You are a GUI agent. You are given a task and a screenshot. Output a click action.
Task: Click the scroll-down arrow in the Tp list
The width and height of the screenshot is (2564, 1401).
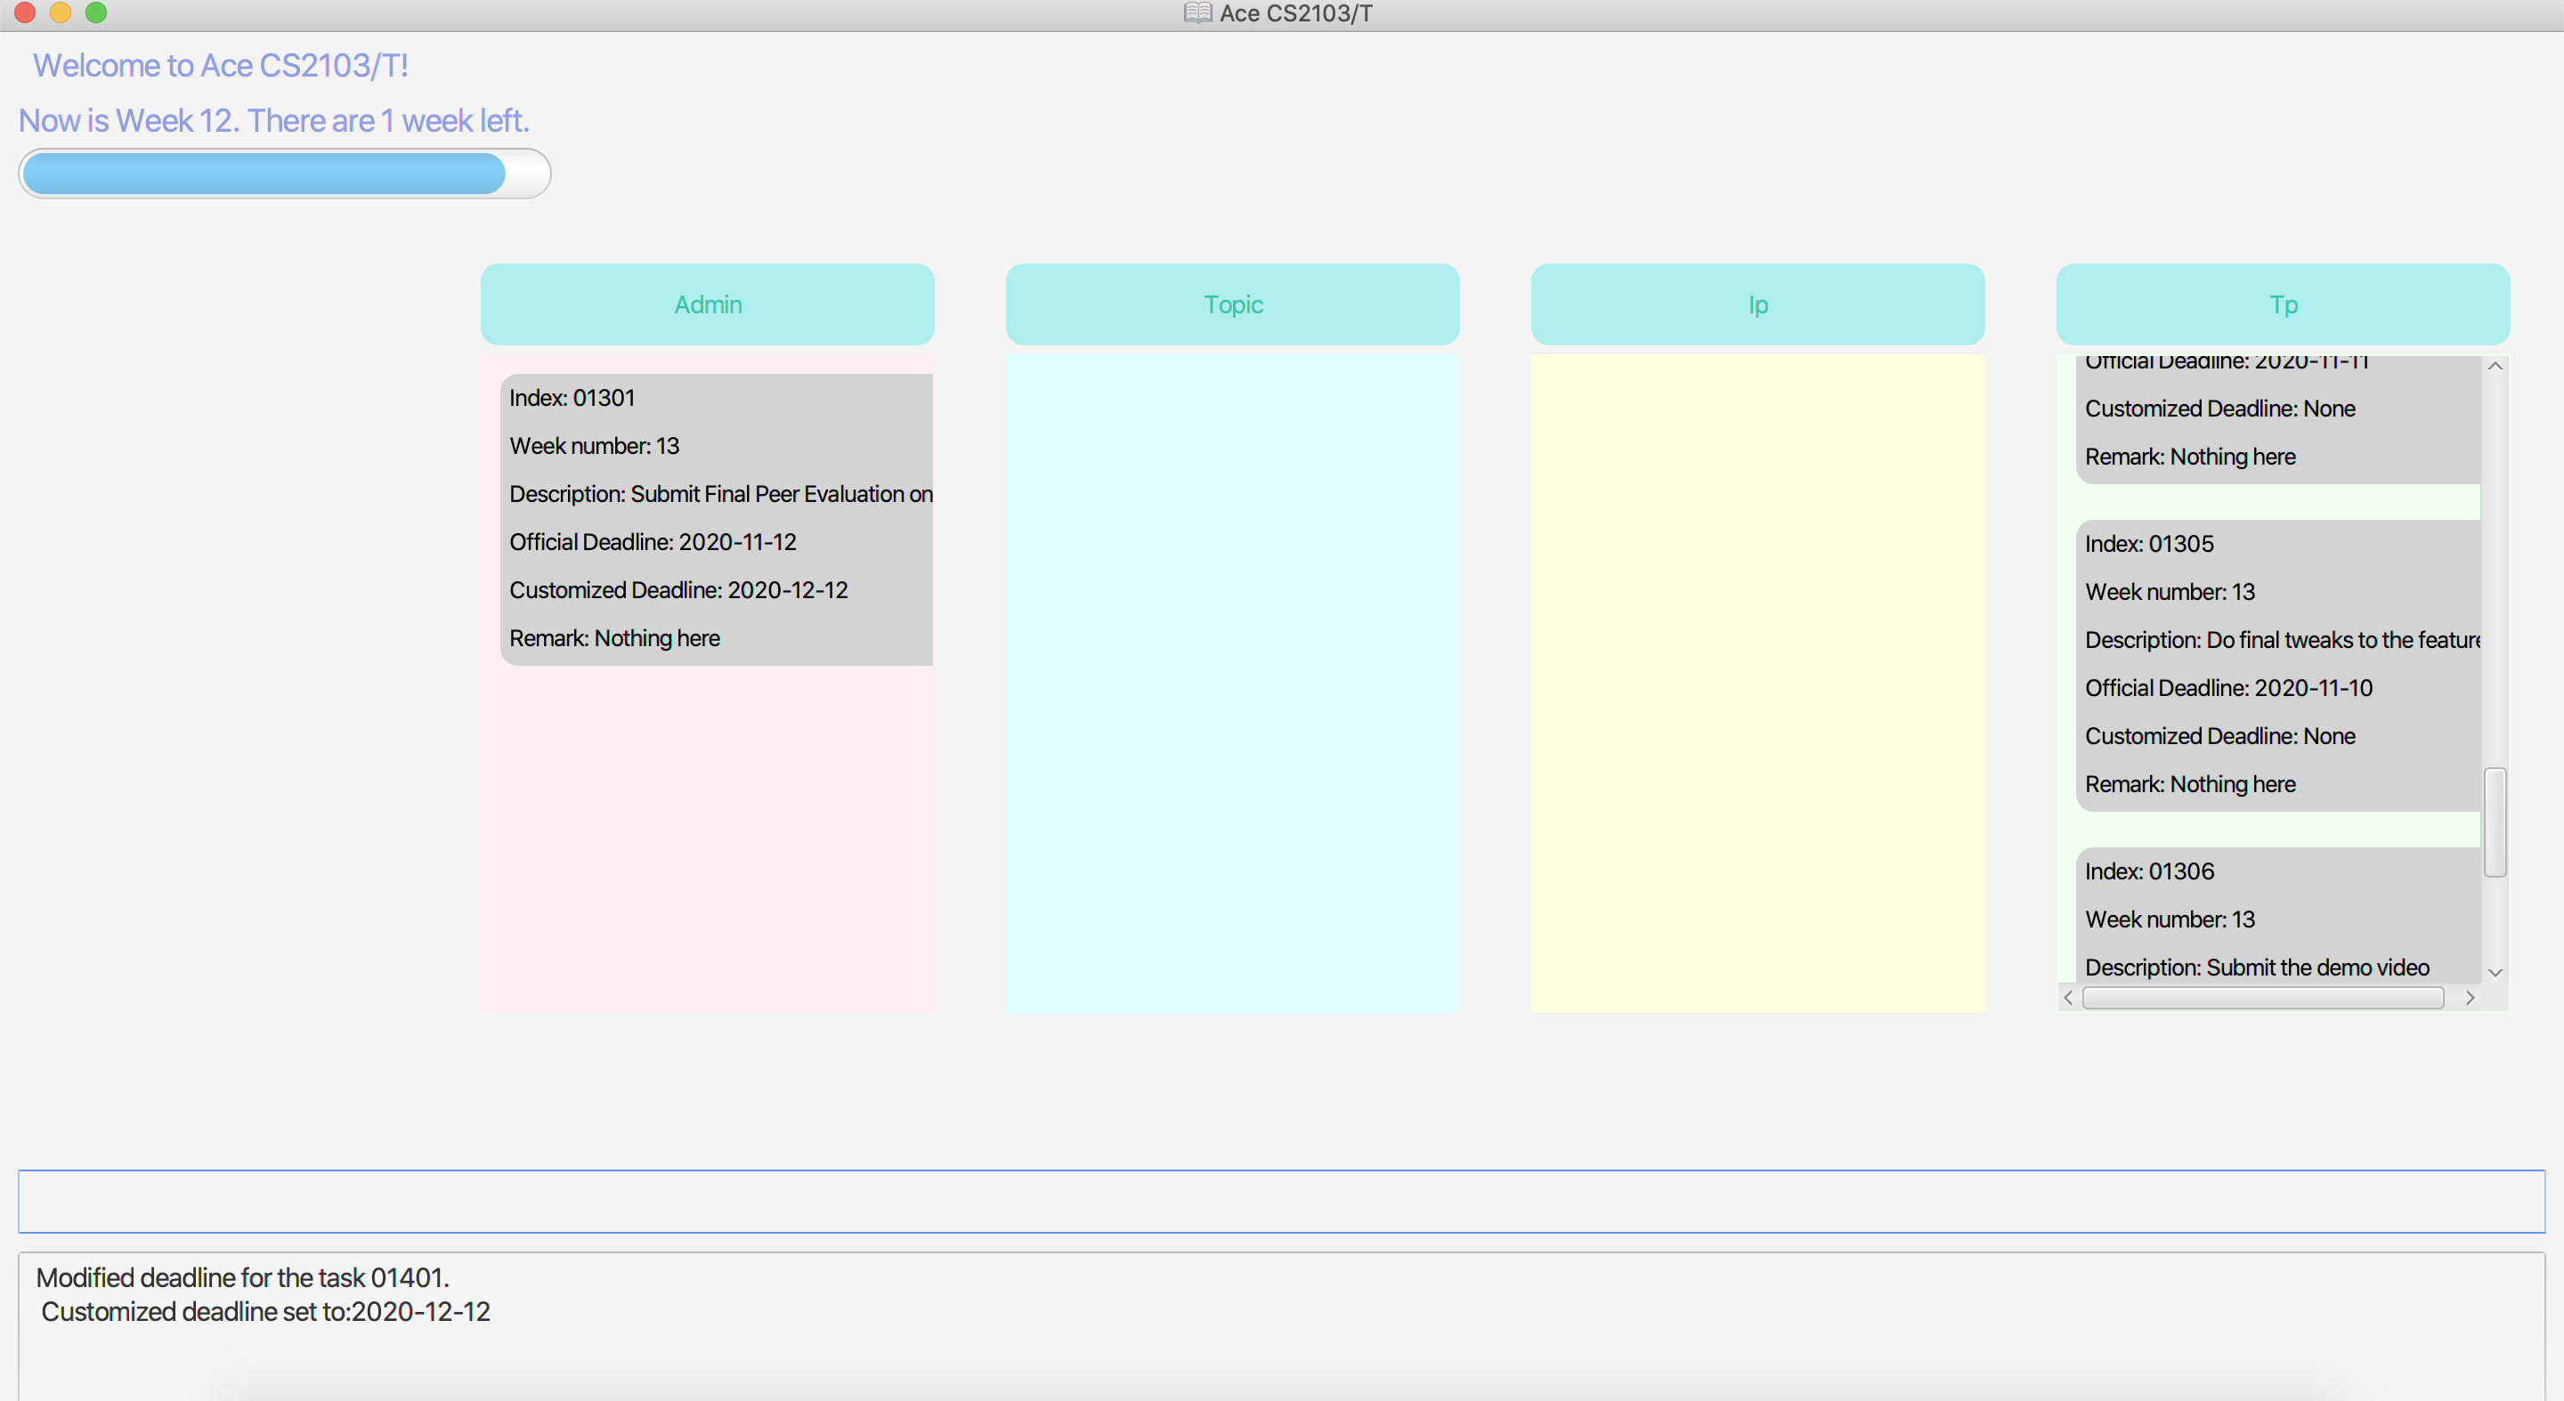click(2495, 972)
